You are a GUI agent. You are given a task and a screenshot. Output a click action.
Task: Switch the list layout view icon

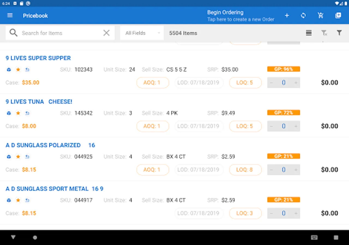click(x=309, y=33)
